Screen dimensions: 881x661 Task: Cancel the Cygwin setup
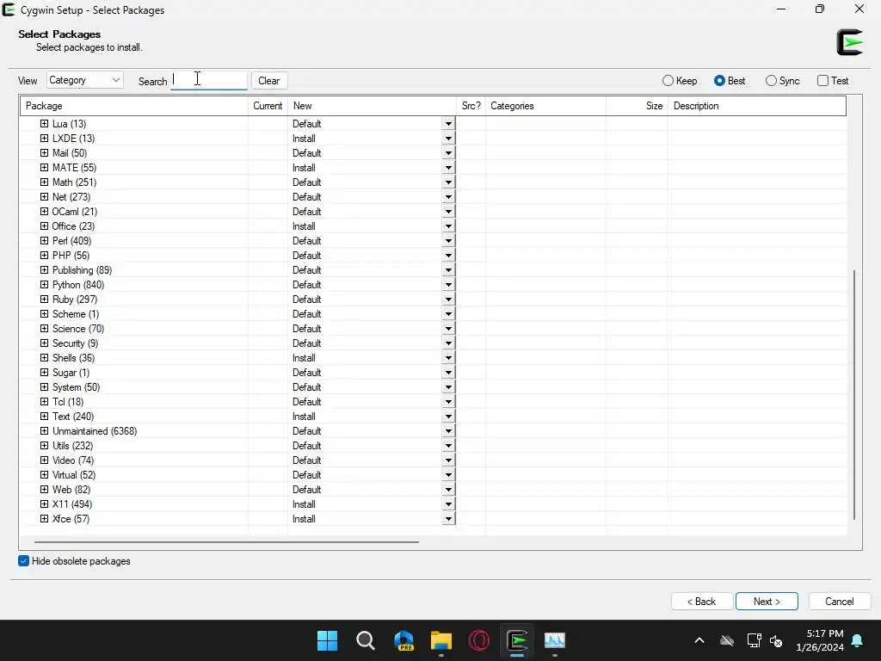840,602
